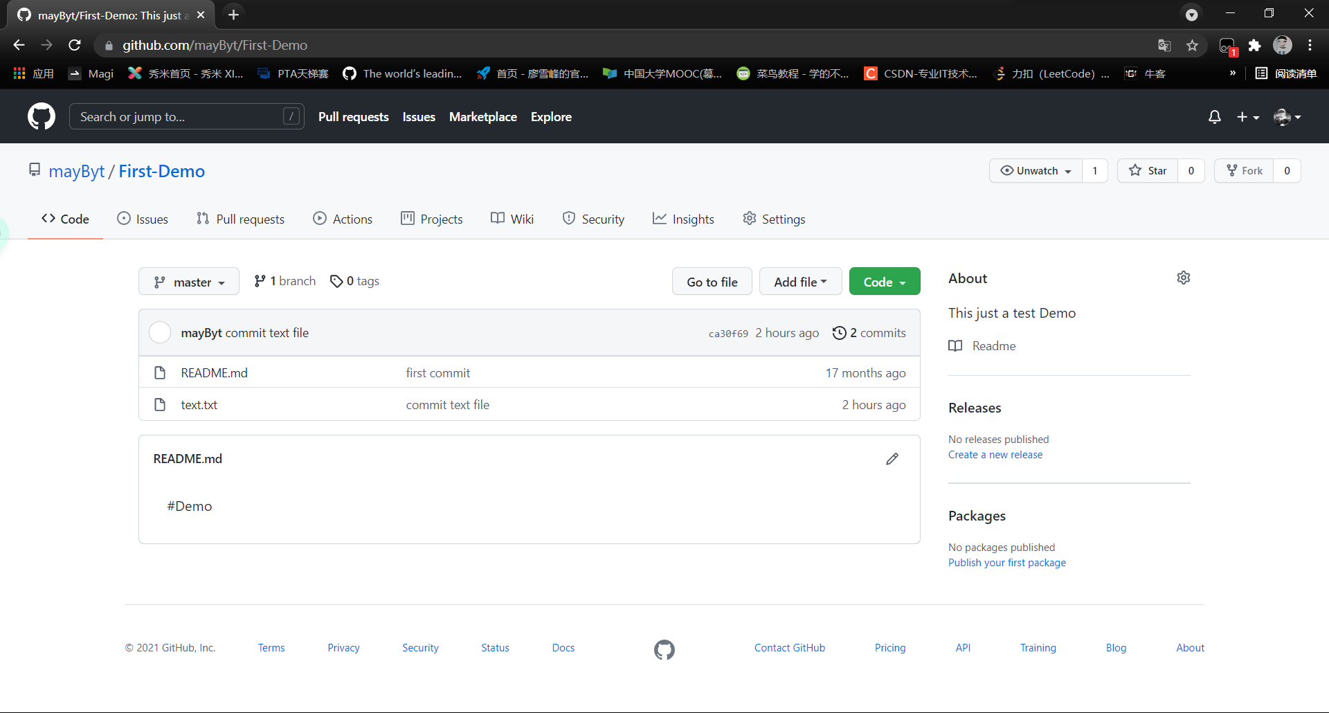Click Publish your first package

pos(1007,563)
